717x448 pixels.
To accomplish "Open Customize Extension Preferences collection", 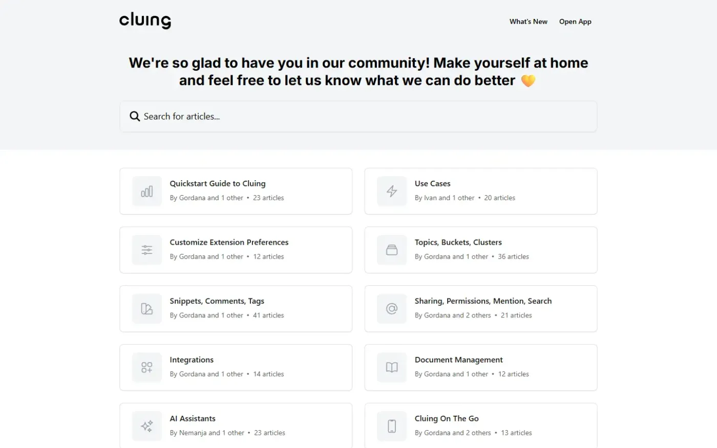I will (x=236, y=250).
